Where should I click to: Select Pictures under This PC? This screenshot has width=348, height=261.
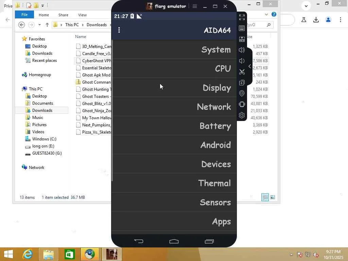39,124
